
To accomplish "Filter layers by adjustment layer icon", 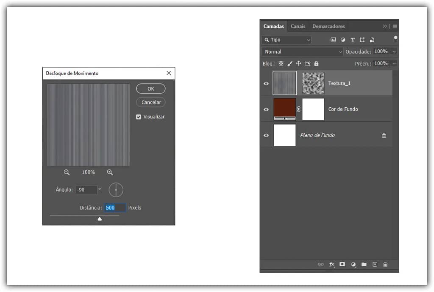I will tap(343, 40).
